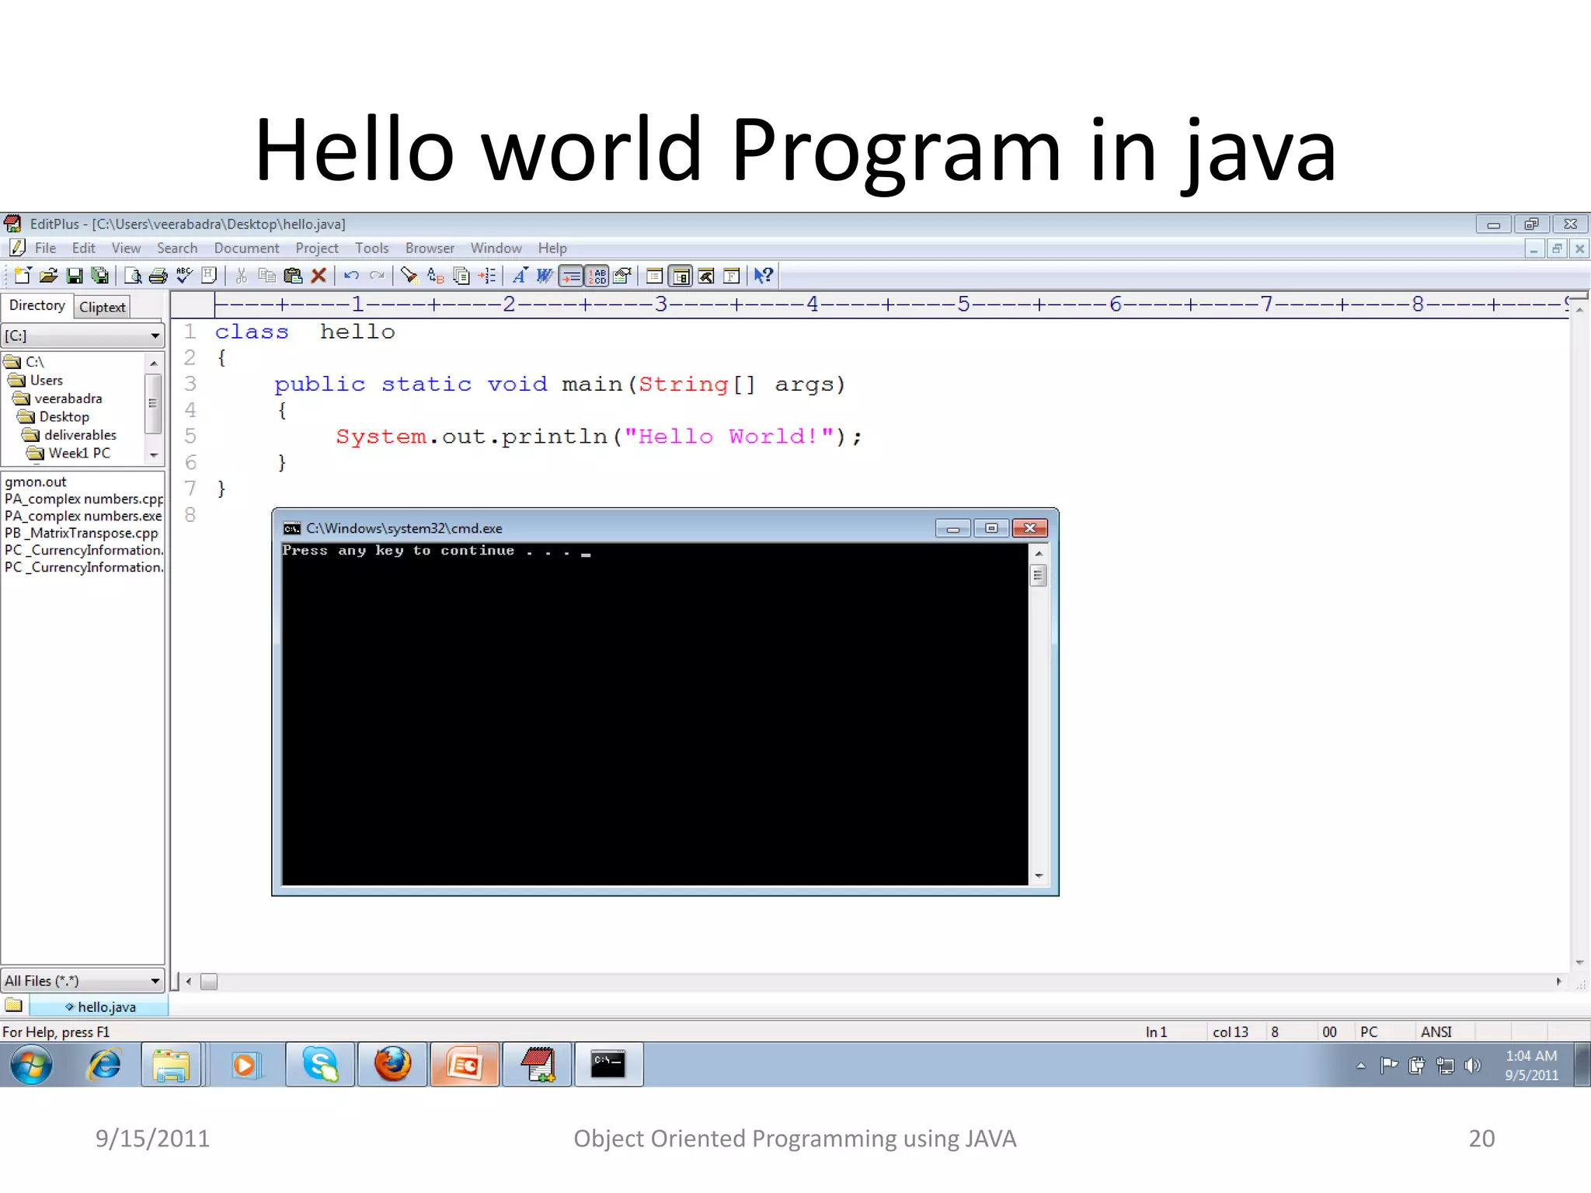
Task: Toggle the Word Wrap button
Action: (545, 276)
